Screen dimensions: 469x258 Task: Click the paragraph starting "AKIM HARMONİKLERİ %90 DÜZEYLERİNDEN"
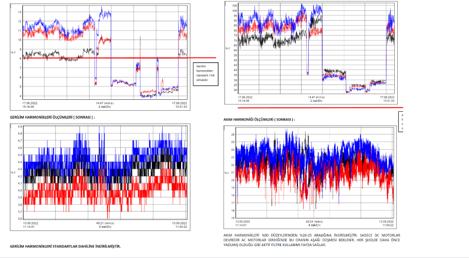[312, 240]
